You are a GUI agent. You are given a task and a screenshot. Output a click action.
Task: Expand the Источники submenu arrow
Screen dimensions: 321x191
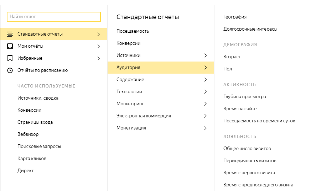(x=206, y=55)
